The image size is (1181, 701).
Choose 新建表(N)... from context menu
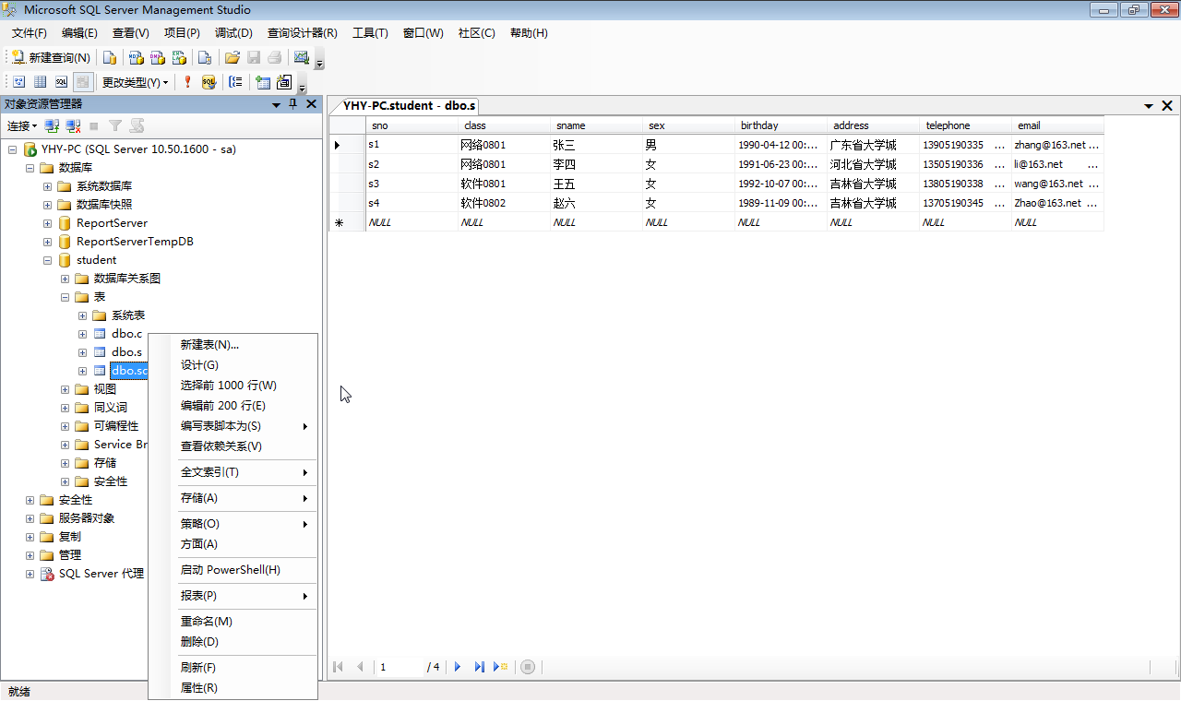[233, 345]
